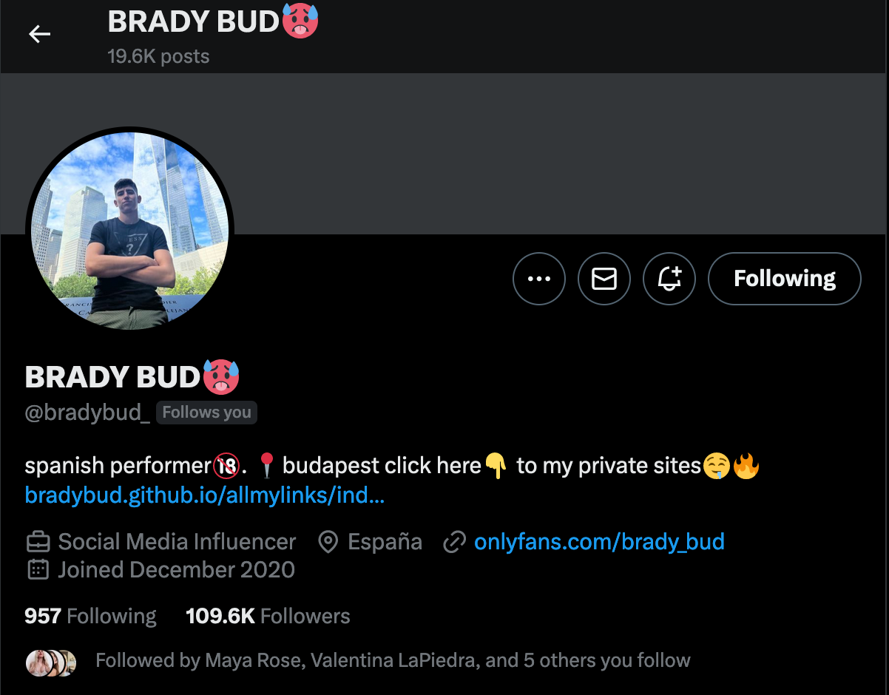Click the 'Follows you' badge

point(206,413)
